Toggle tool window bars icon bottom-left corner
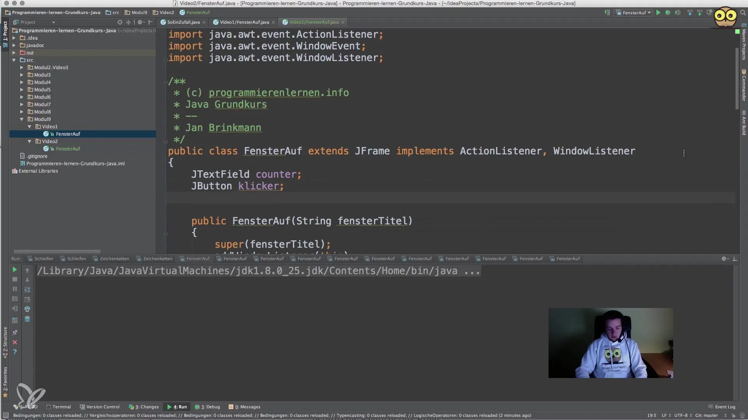748x420 pixels. tap(5, 415)
